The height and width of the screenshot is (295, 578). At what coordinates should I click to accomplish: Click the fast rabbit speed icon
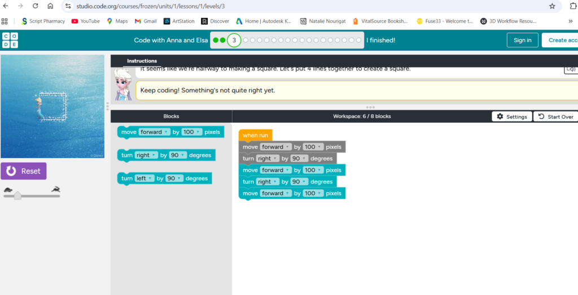[55, 189]
